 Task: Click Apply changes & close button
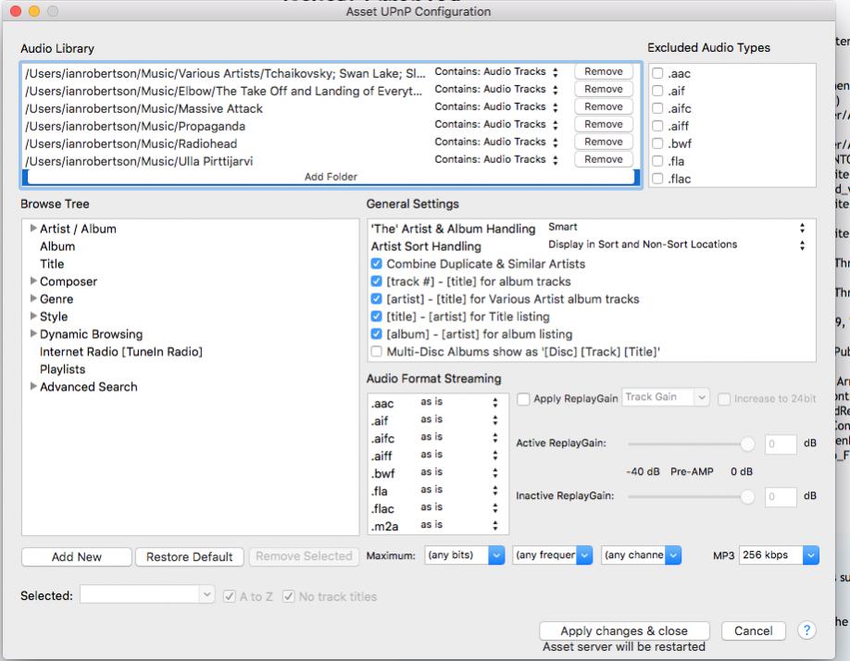[623, 630]
